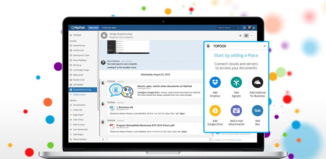Click Invite your team
This screenshot has width=326, height=159.
[x=109, y=28]
